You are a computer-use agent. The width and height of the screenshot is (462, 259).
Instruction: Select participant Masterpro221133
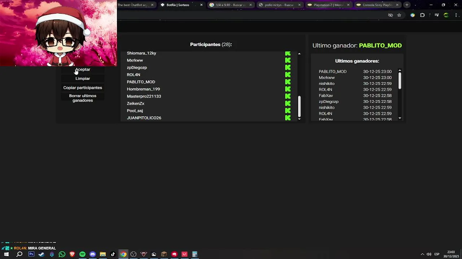point(144,96)
